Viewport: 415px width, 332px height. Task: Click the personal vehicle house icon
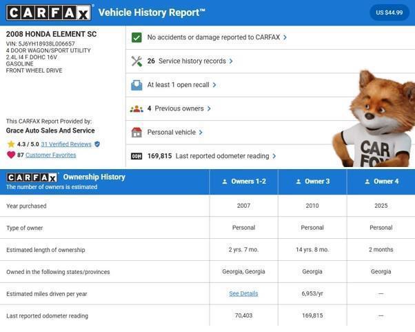pos(136,133)
